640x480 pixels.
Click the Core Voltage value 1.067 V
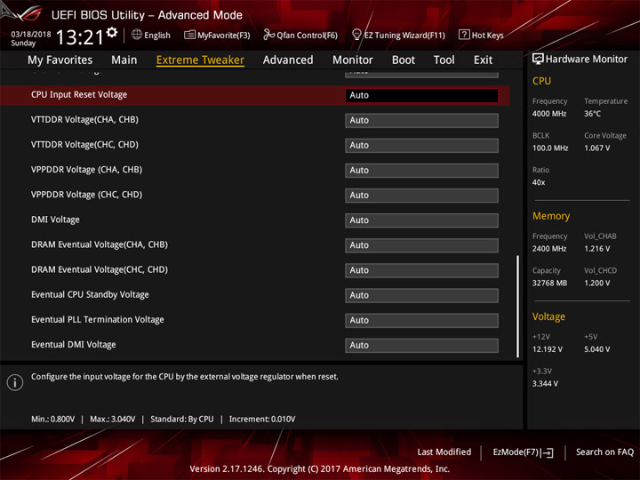click(x=597, y=148)
